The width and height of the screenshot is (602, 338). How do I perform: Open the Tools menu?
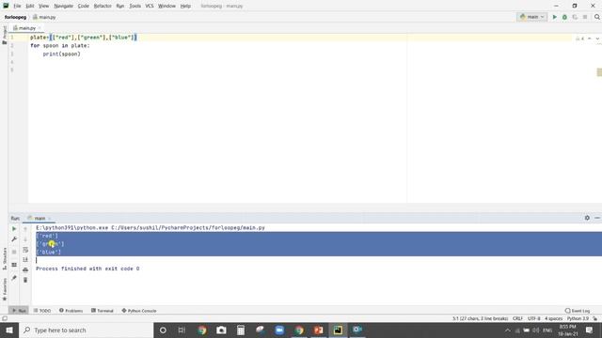(135, 6)
